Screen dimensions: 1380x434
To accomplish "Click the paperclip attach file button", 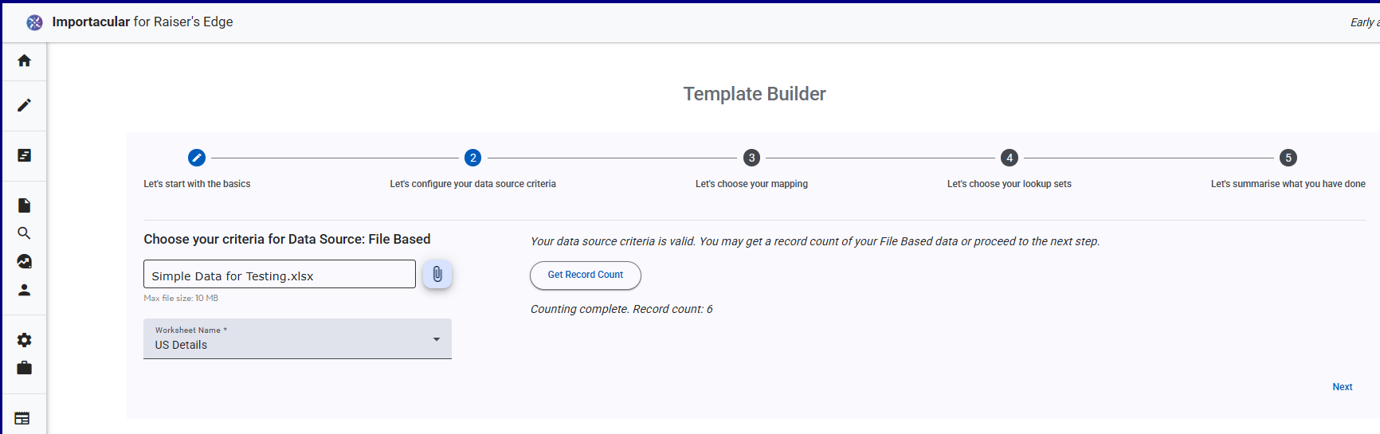I will 437,275.
